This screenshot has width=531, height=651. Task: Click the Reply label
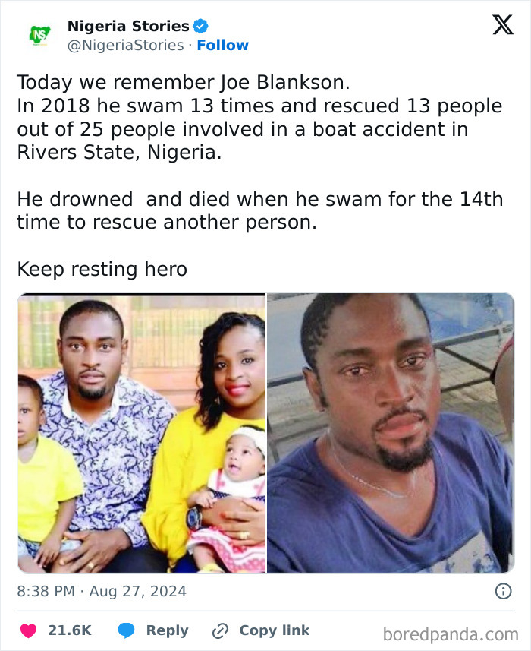168,630
